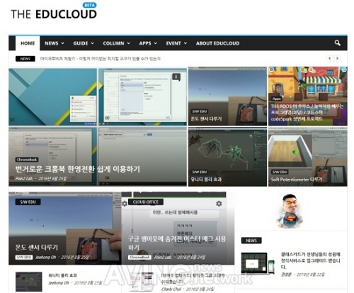Click the right gear icon on hangout image

point(219,204)
